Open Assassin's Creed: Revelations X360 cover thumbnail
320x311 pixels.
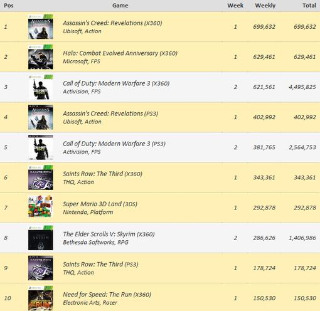(x=41, y=27)
